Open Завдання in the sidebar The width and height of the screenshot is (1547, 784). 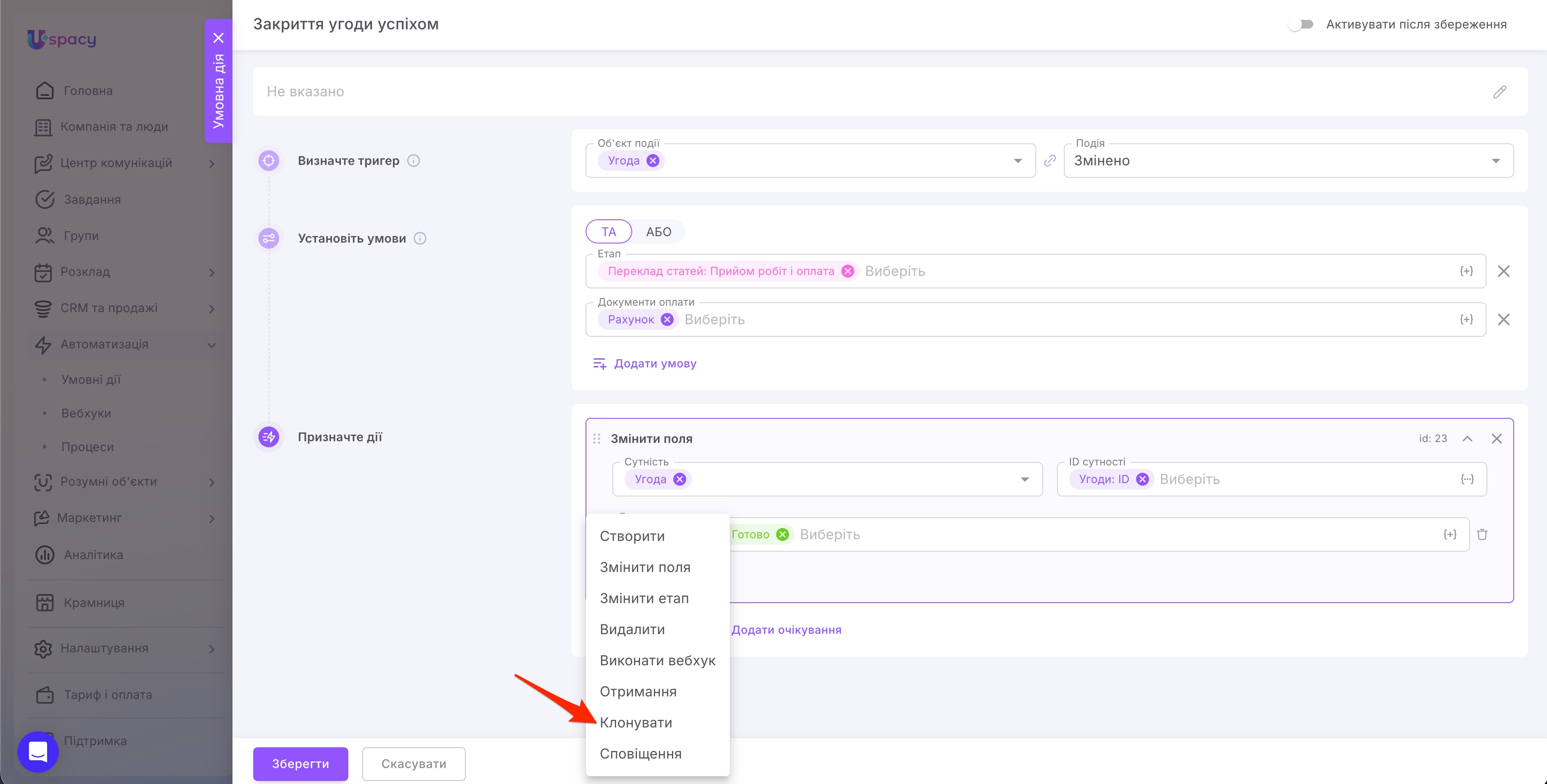coord(92,200)
